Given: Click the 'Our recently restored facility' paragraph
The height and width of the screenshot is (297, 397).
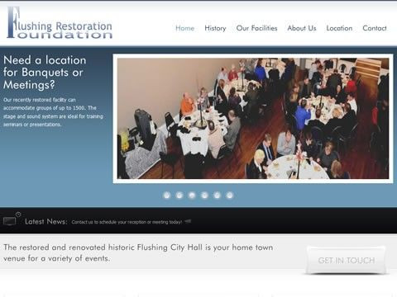Looking at the screenshot, I should 53,112.
